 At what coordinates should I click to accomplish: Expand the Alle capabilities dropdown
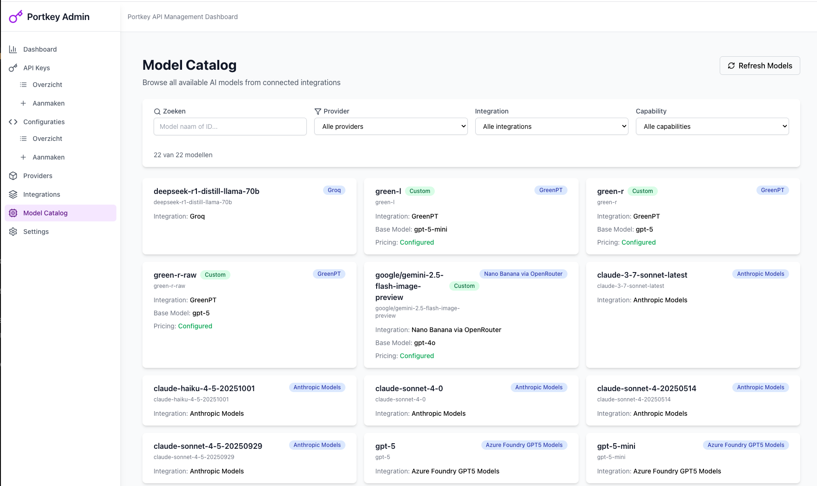(x=712, y=126)
